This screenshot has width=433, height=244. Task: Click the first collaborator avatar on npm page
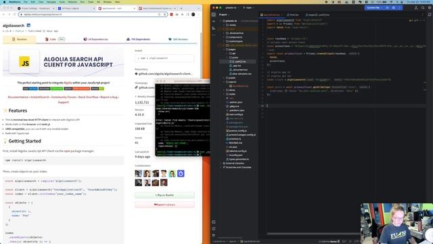138,174
